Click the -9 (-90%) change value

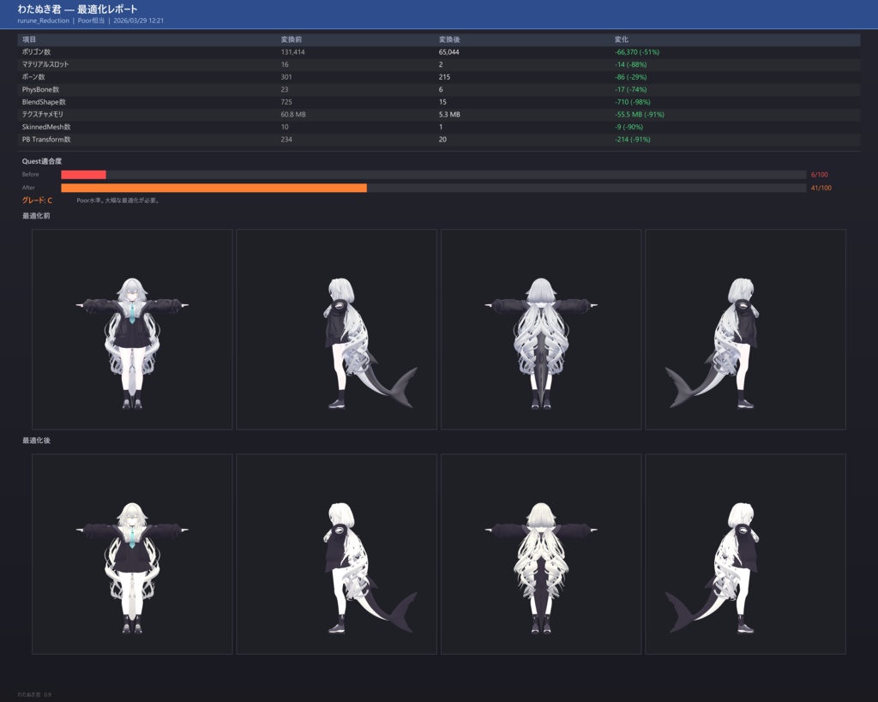coord(628,127)
